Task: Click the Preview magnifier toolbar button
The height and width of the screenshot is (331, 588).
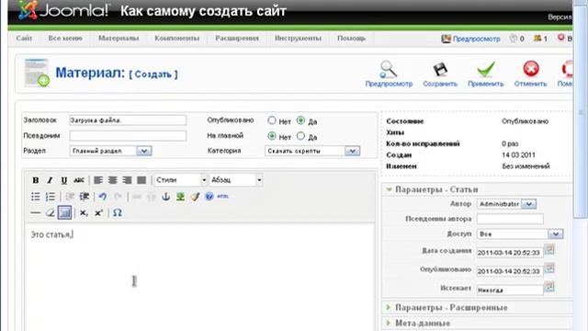Action: (x=389, y=74)
